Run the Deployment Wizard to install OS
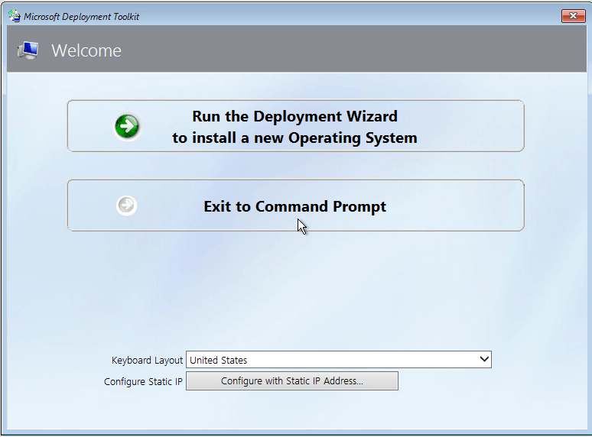Viewport: 592px width, 437px height. click(x=296, y=126)
